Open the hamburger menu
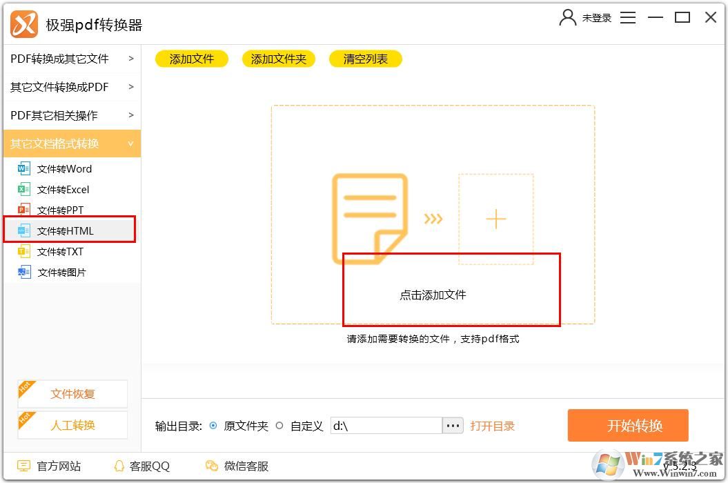The image size is (728, 483). (628, 17)
